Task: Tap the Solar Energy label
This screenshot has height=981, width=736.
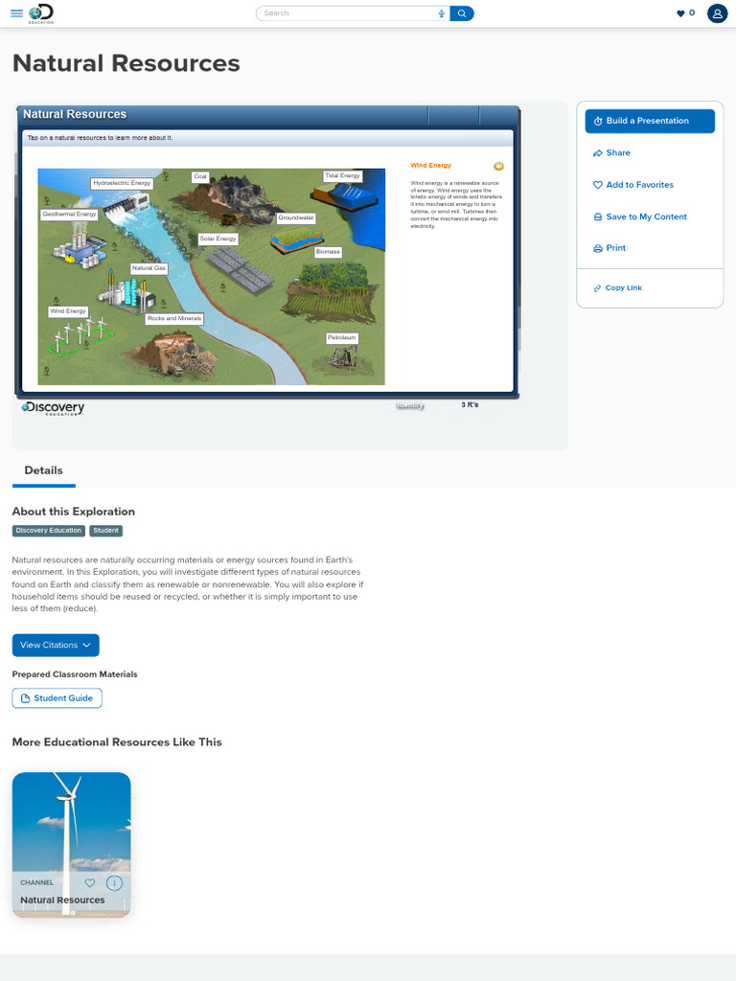Action: [218, 239]
